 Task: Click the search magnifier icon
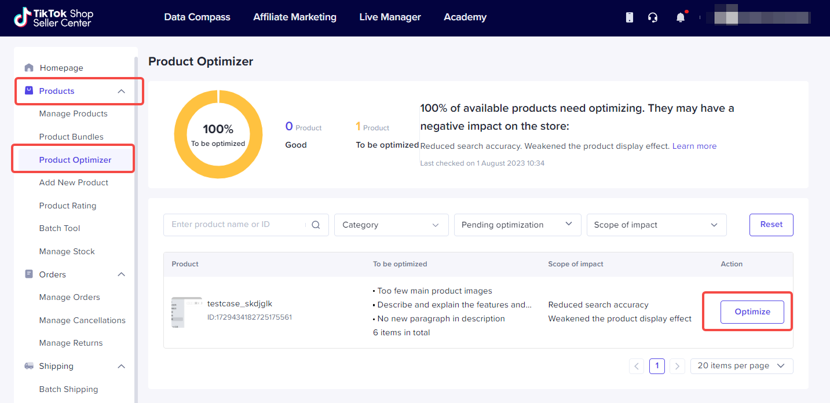[316, 225]
